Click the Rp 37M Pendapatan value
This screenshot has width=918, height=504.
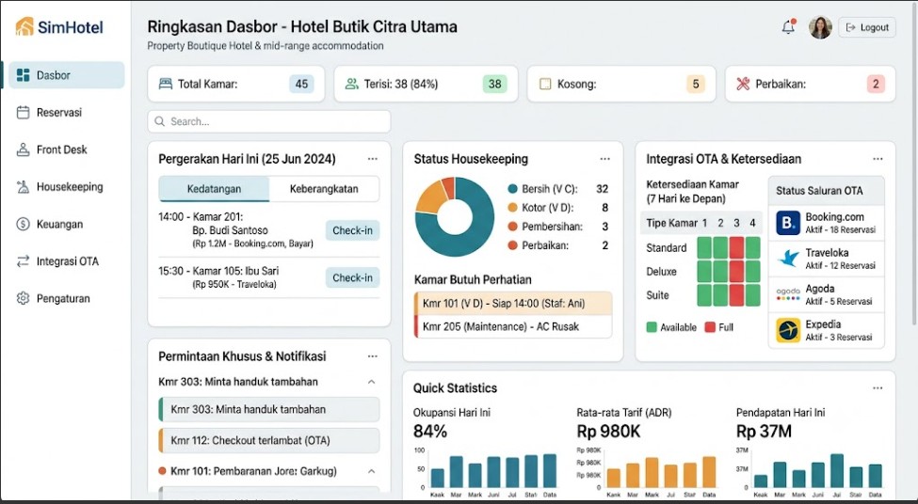(764, 432)
